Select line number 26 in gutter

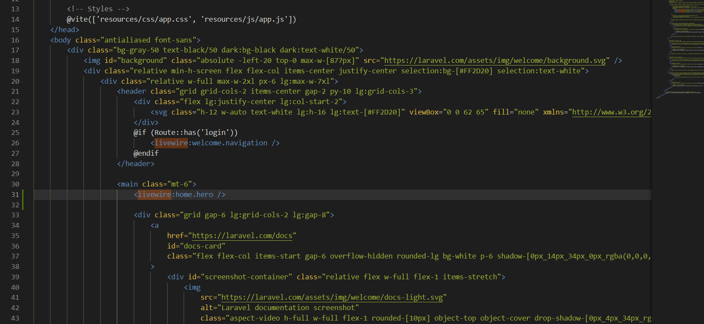pos(15,143)
